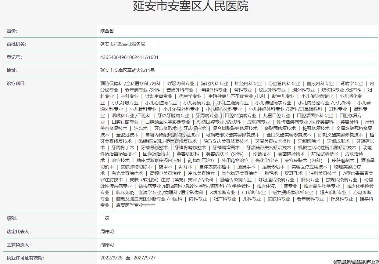The height and width of the screenshot is (264, 379).
Task: Click the CT诊断专业 entry
Action: [x=254, y=193]
